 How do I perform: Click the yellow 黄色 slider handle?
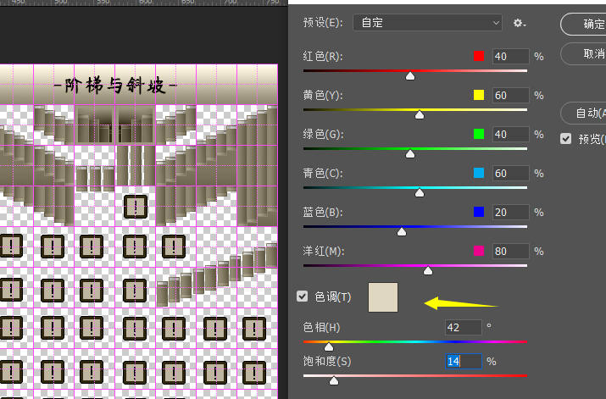[x=420, y=115]
